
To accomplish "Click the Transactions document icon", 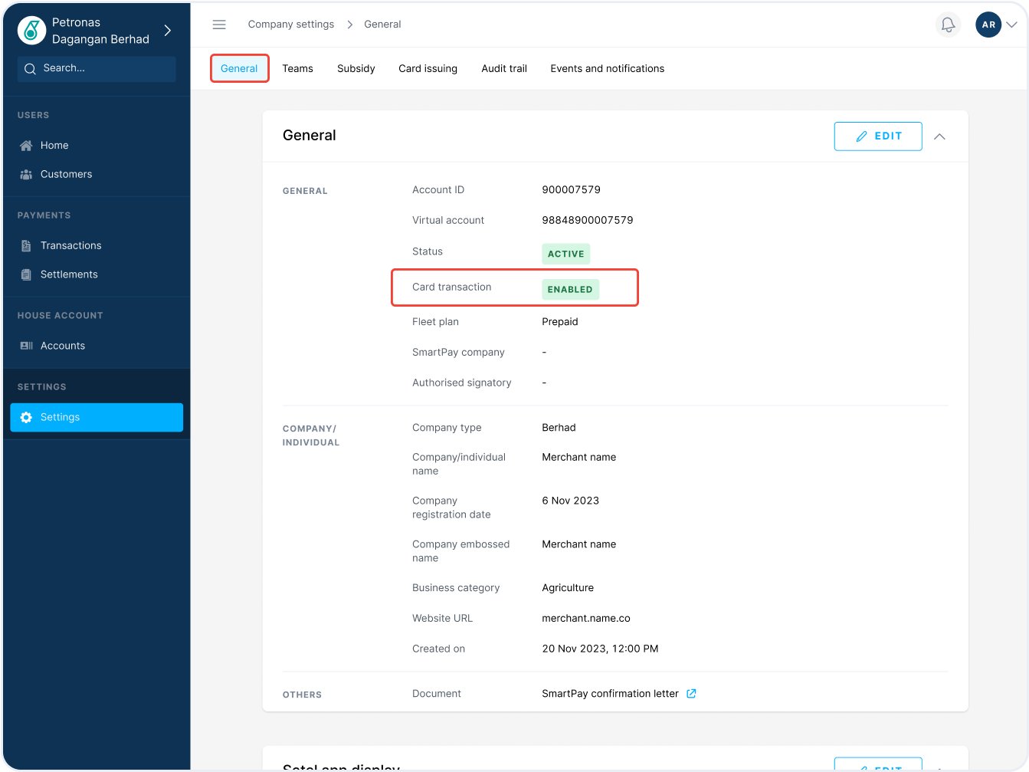I will 26,246.
